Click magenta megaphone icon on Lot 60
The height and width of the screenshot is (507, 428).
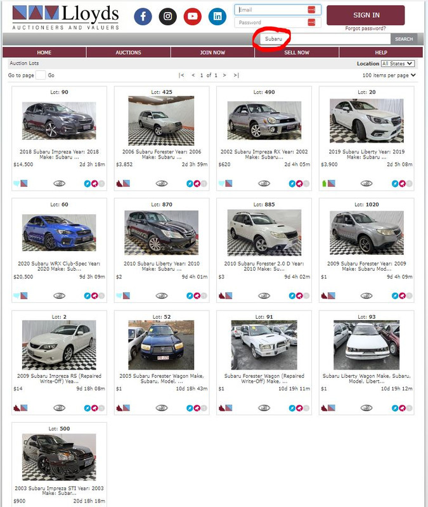[94, 295]
